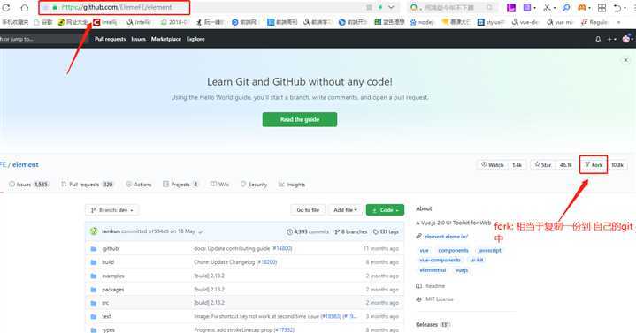Dismiss the Learn Git banner with X
Screen dimensions: 636x333
626,60
